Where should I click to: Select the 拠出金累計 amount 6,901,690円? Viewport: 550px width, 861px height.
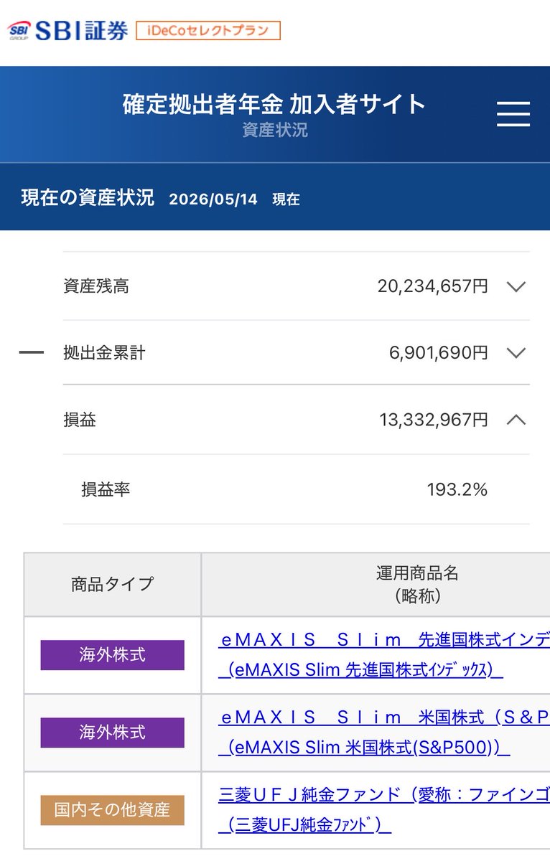[439, 353]
